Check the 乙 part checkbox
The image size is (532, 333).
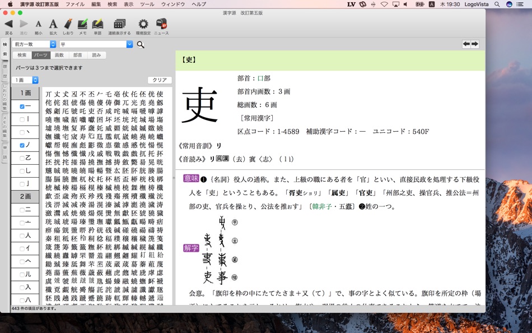(x=22, y=158)
